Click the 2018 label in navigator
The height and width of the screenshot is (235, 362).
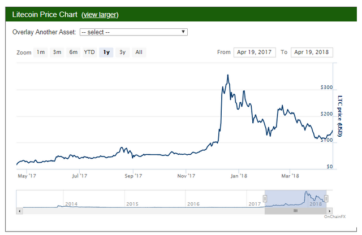(316, 204)
